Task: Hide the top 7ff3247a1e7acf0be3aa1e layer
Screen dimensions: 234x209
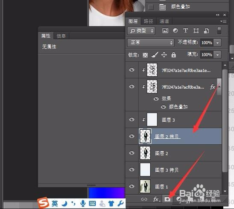Action: pos(132,70)
